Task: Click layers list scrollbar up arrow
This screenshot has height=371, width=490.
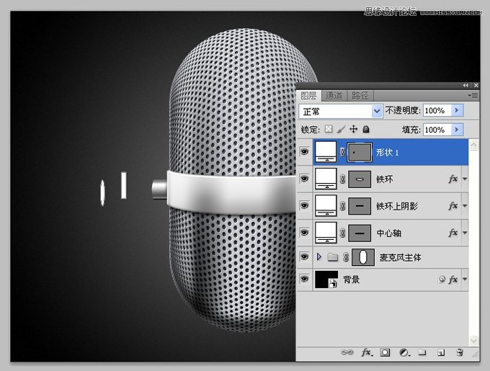Action: tap(473, 145)
